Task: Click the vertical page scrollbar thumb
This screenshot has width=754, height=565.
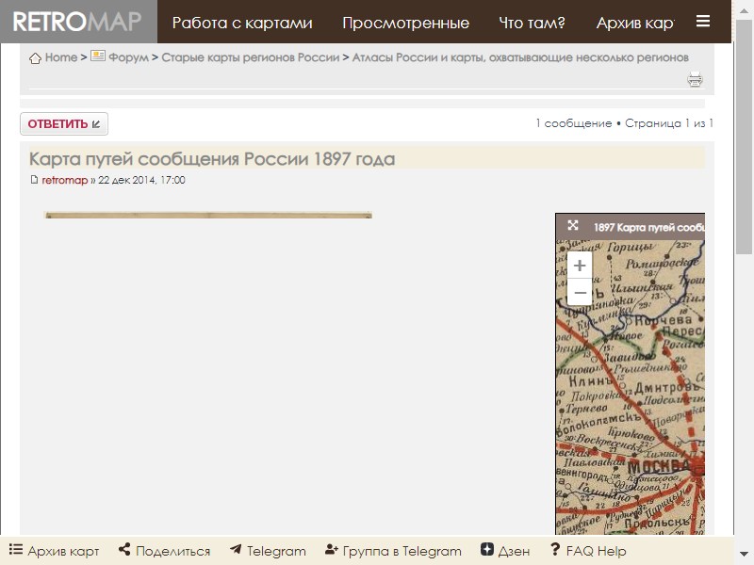Action: [744, 137]
